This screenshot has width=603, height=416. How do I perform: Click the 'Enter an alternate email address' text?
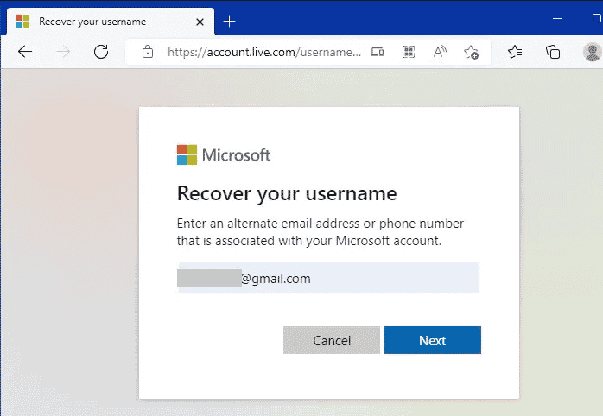[x=320, y=232]
